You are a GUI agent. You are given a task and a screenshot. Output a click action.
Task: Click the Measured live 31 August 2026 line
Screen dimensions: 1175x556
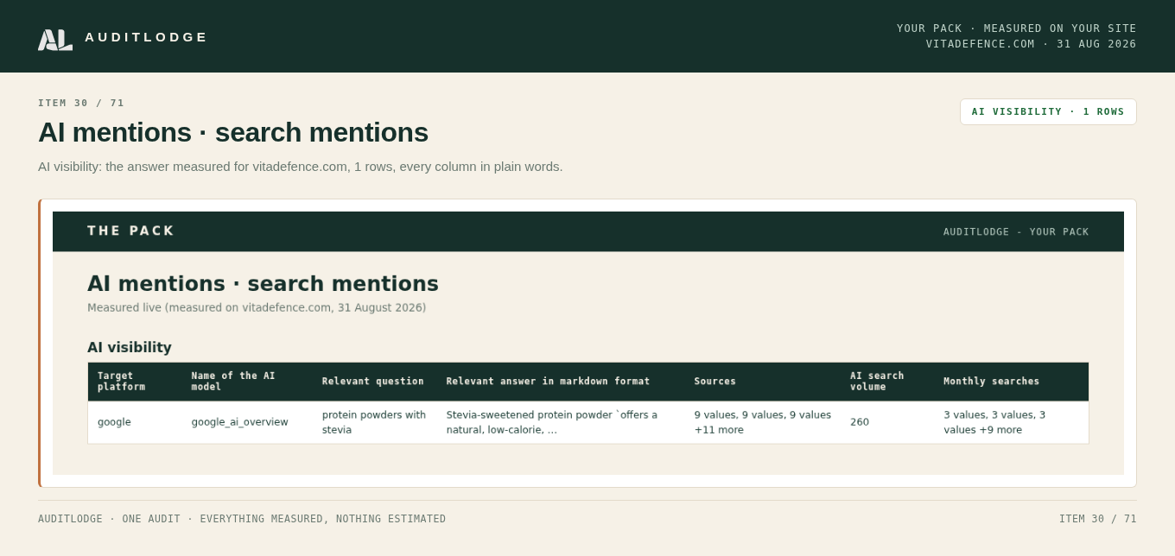tap(257, 307)
